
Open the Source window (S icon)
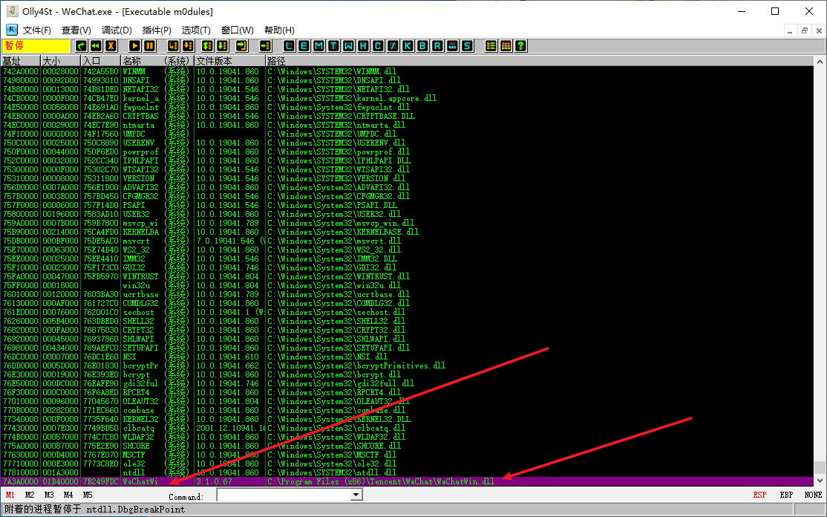tap(467, 46)
